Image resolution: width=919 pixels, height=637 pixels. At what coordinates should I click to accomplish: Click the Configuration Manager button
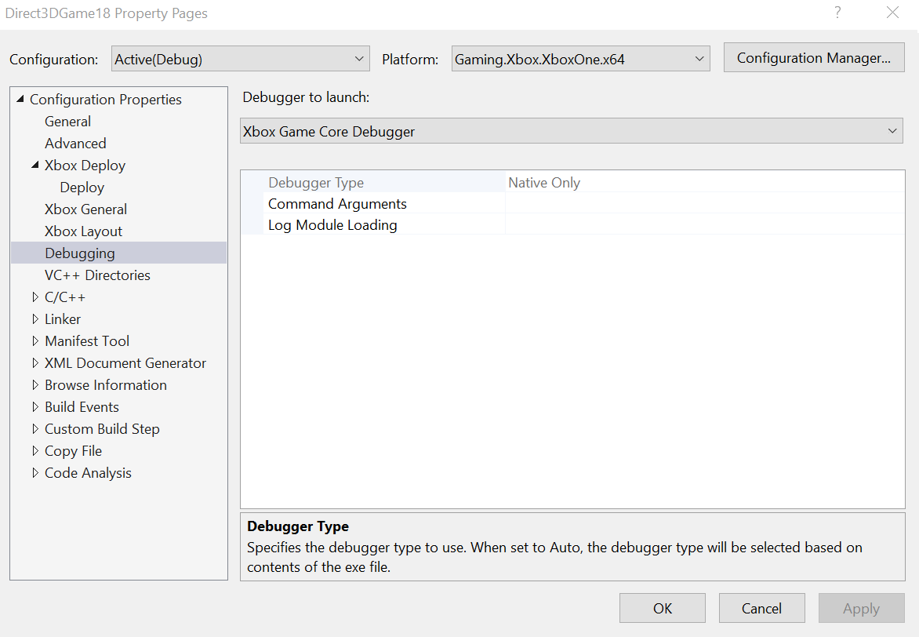[813, 57]
